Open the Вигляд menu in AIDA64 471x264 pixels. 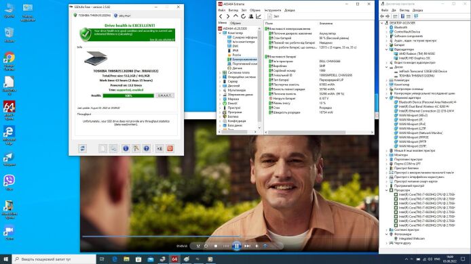233,10
